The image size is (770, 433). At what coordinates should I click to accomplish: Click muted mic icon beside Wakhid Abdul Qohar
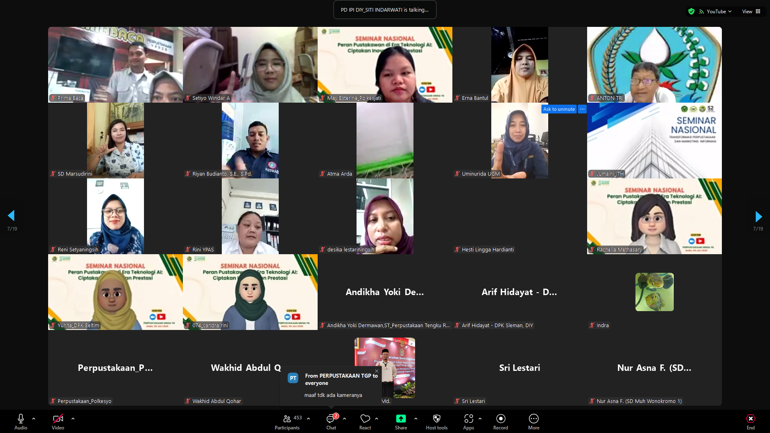click(188, 401)
